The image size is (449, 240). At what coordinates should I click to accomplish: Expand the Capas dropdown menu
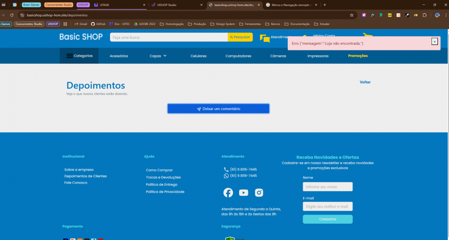click(158, 56)
